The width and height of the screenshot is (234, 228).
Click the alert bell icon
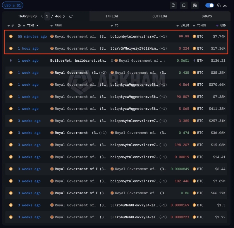pyautogui.click(x=173, y=5)
